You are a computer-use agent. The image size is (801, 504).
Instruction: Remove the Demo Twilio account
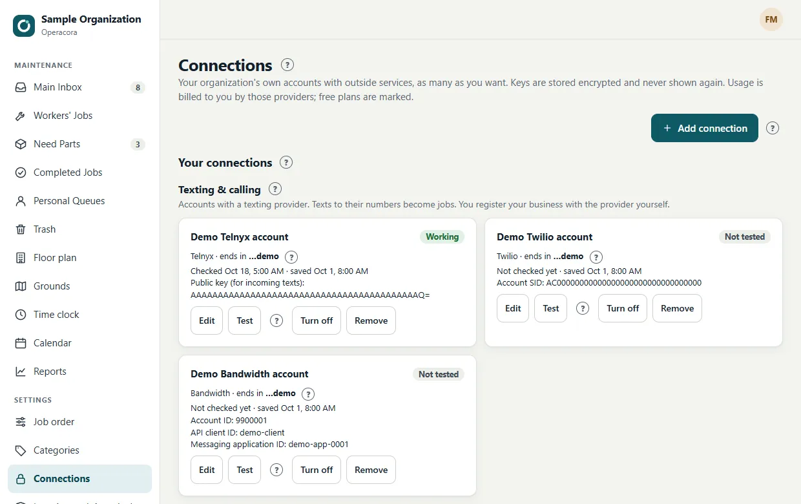click(x=677, y=308)
